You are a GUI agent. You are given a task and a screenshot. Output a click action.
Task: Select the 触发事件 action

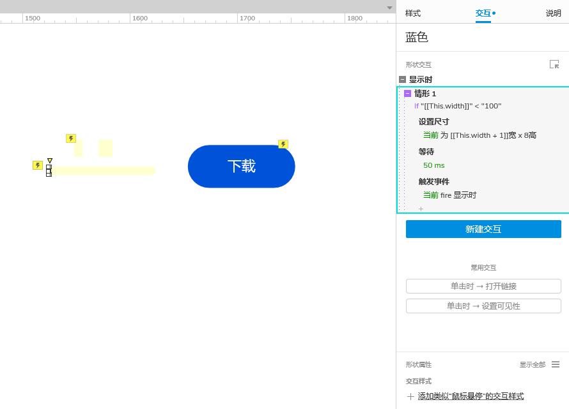point(433,181)
